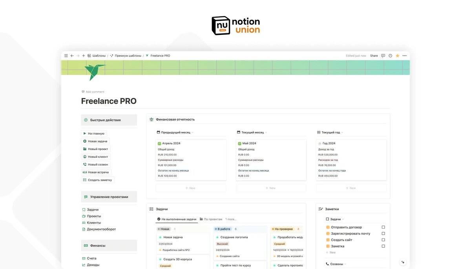Expand the Текущий месяц view dropdown

click(x=266, y=133)
